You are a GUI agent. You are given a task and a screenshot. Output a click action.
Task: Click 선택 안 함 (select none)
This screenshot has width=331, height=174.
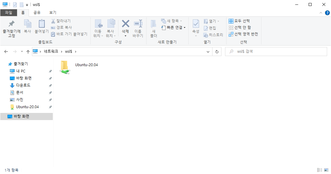tap(240, 27)
